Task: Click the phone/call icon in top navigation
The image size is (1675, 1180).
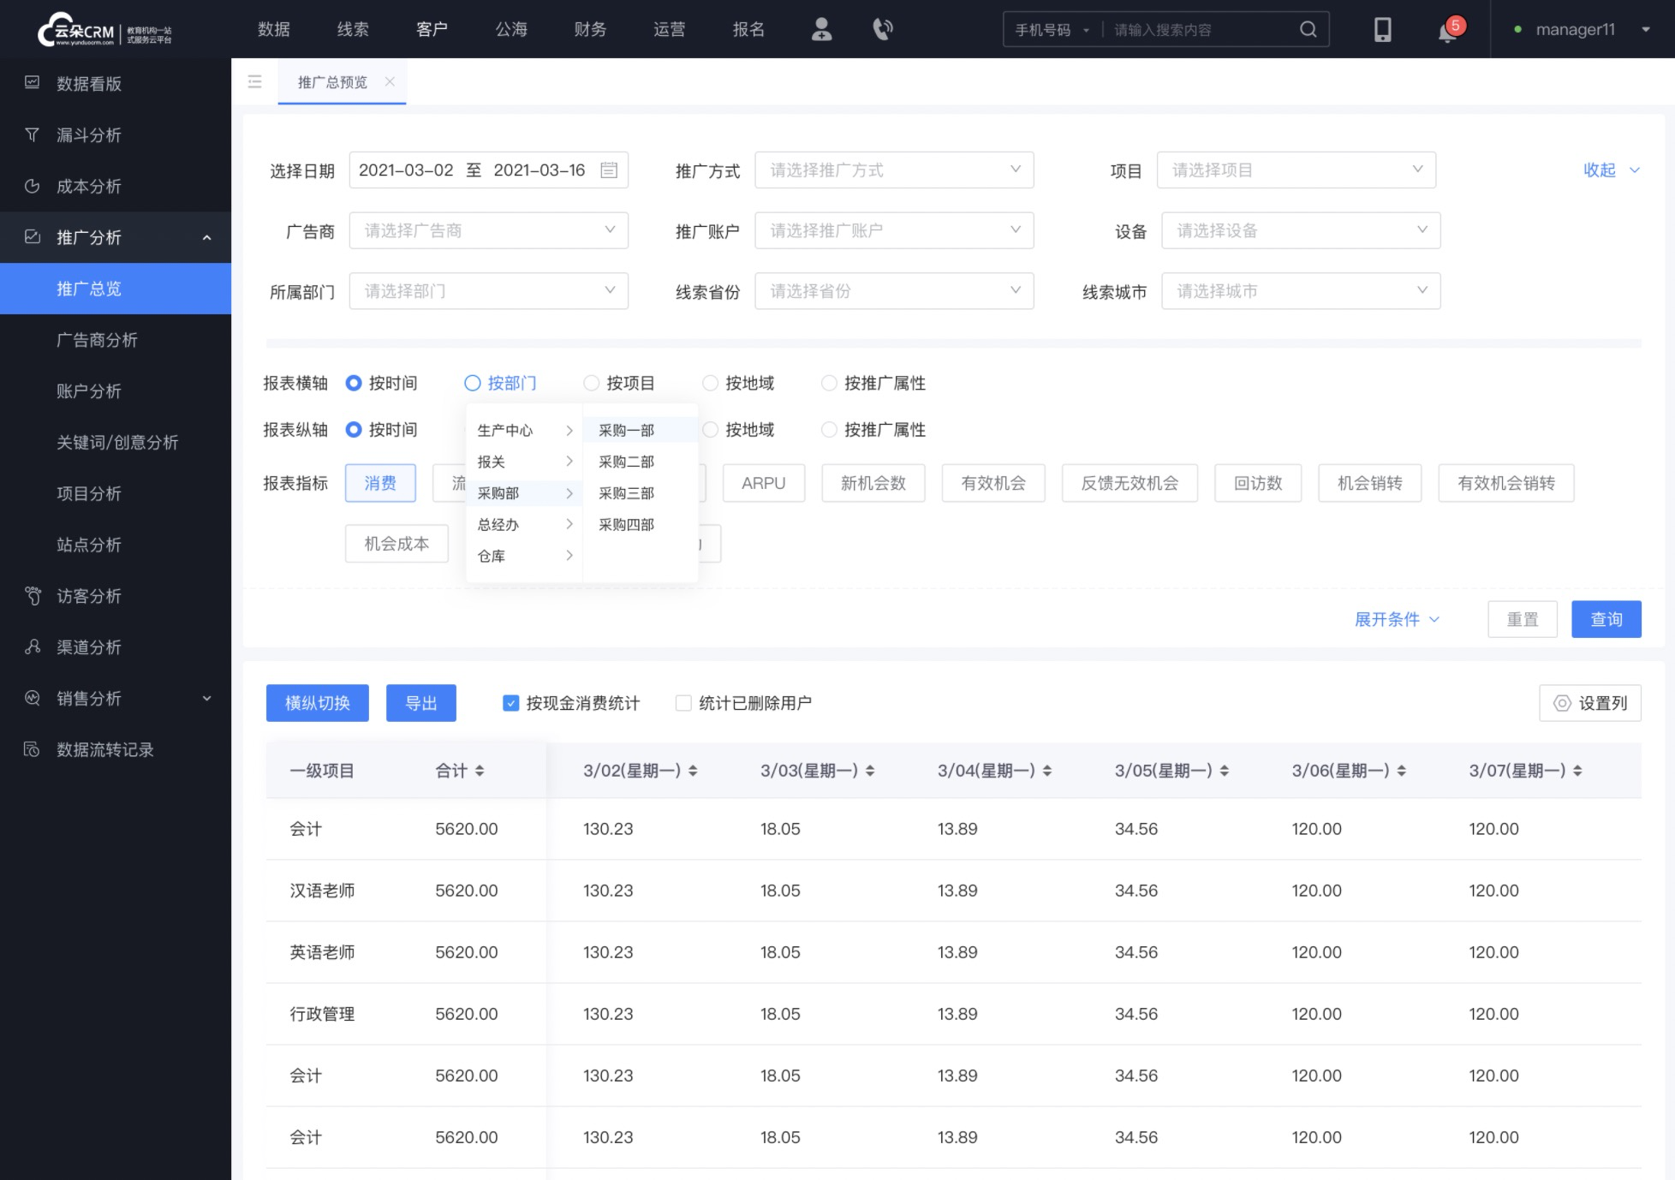Action: click(x=882, y=29)
